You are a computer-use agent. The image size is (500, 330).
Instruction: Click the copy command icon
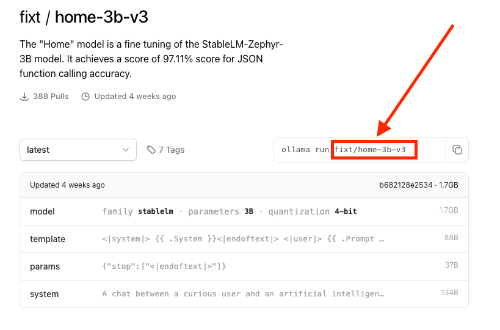click(457, 150)
